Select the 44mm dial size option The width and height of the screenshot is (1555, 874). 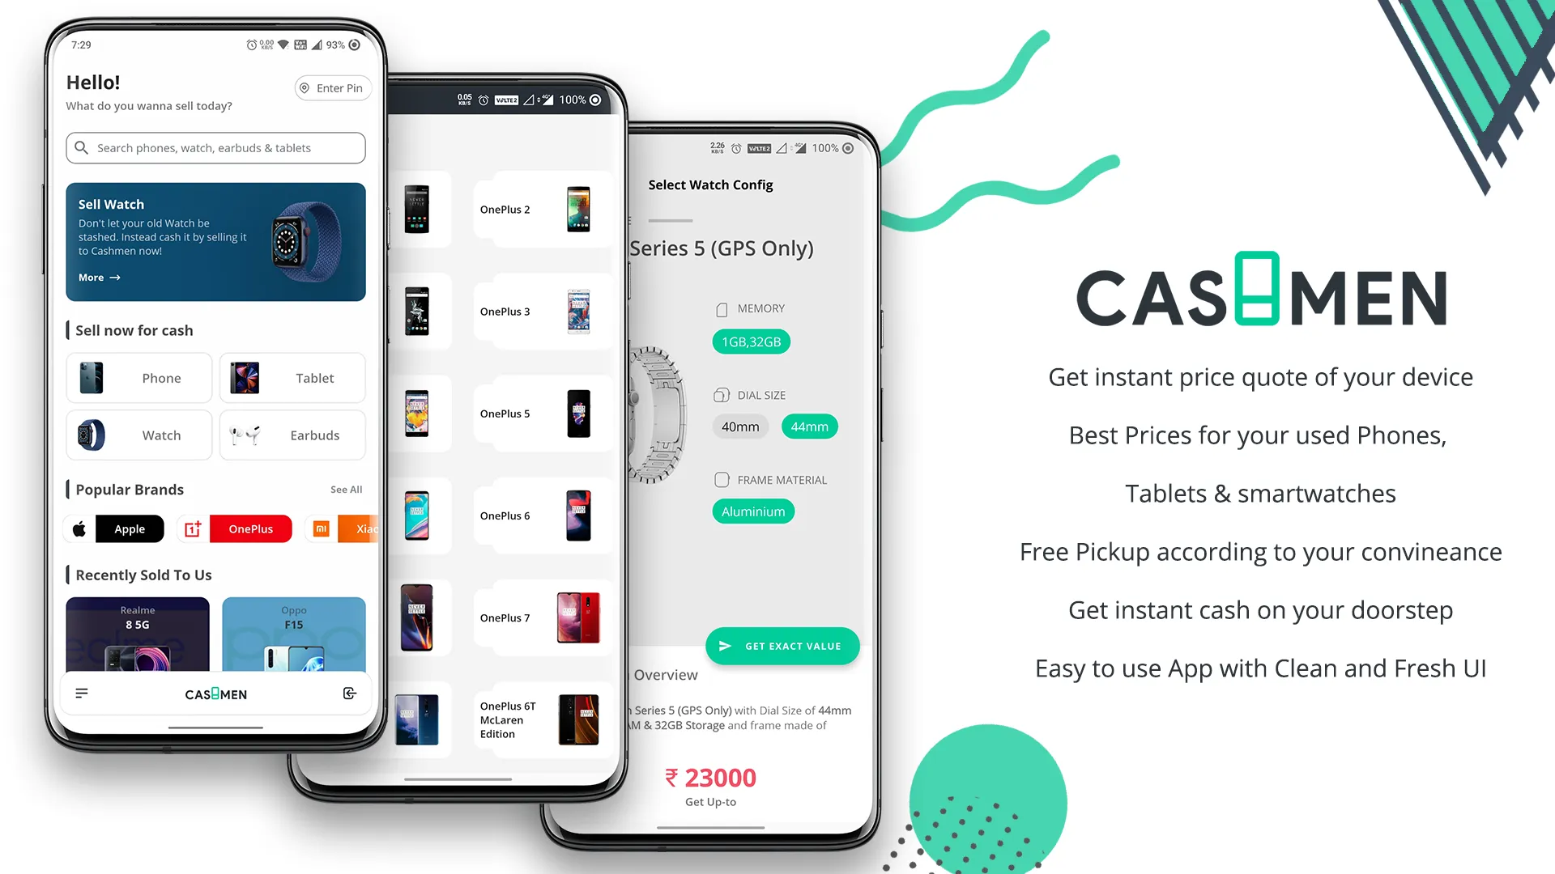pyautogui.click(x=808, y=426)
